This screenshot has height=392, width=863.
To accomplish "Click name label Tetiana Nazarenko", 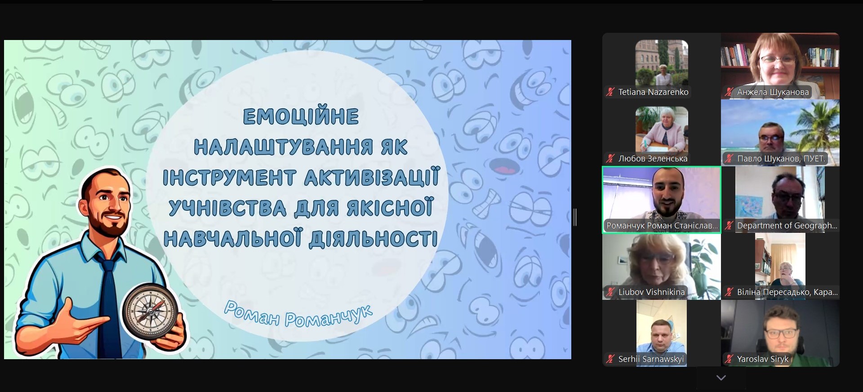I will click(x=653, y=92).
